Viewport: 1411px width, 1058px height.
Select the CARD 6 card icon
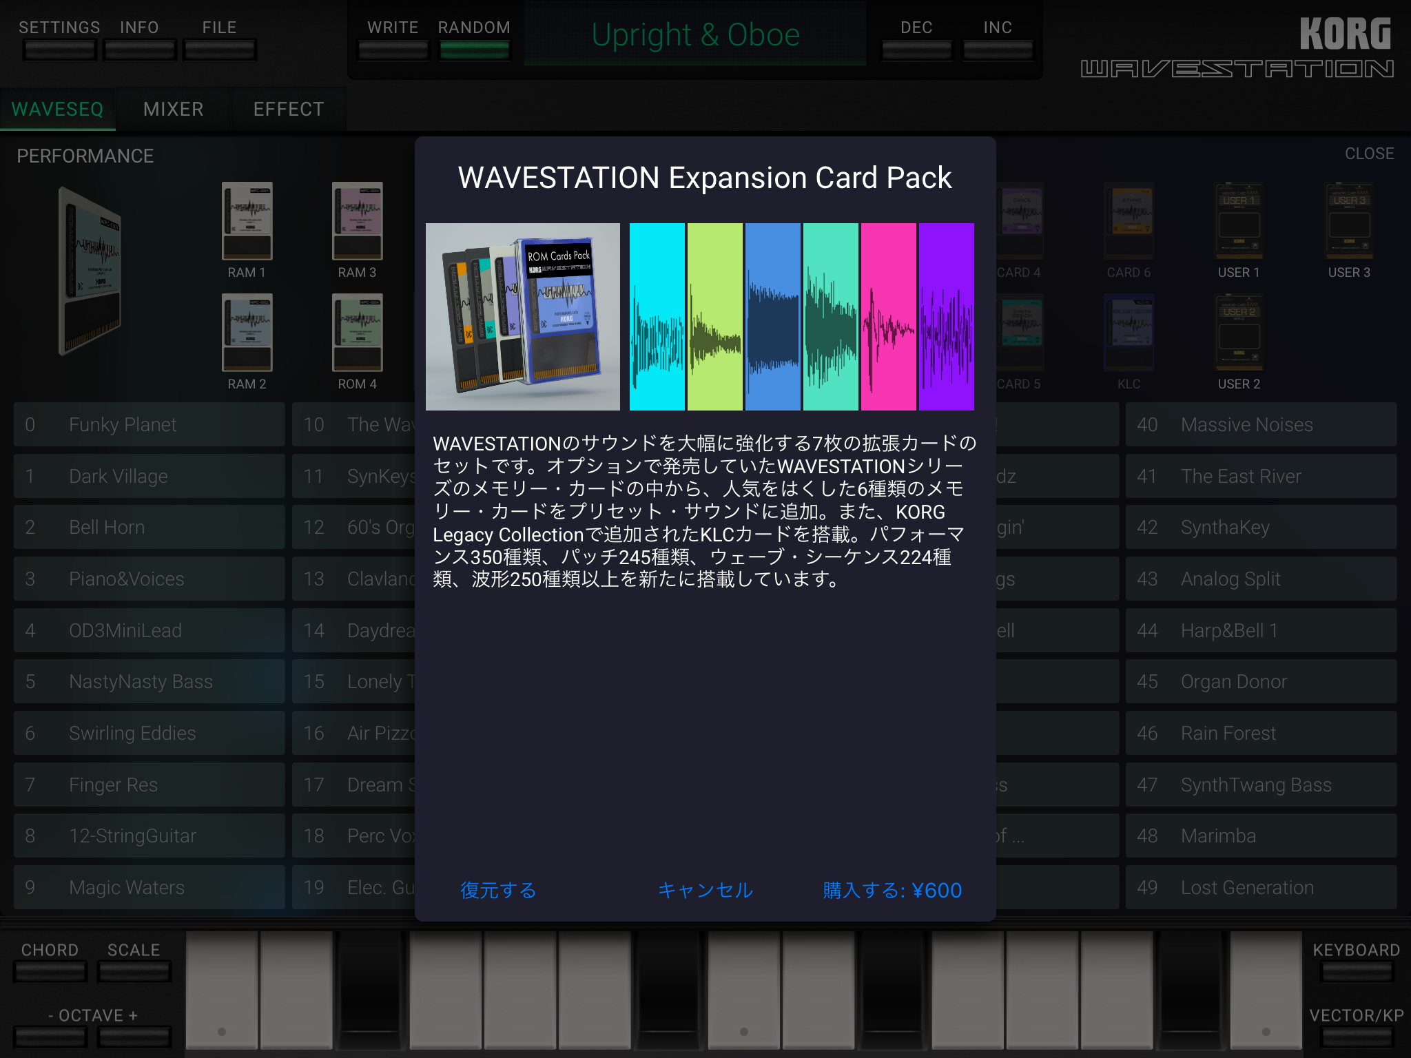(x=1129, y=220)
